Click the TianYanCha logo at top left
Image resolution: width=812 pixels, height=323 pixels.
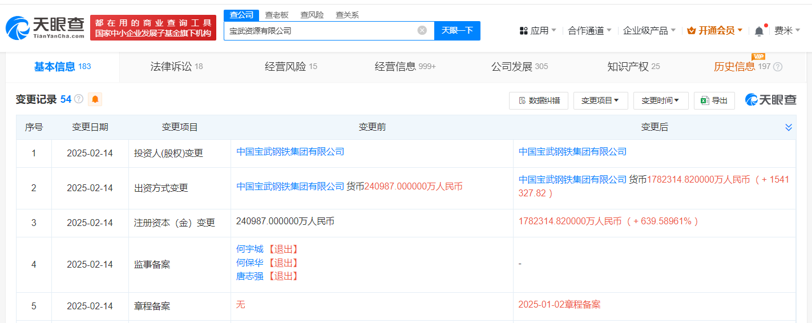tap(46, 27)
